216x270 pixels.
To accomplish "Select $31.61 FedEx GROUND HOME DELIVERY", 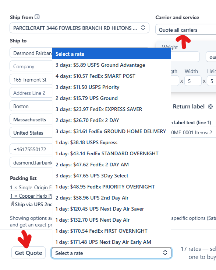I will click(111, 131).
